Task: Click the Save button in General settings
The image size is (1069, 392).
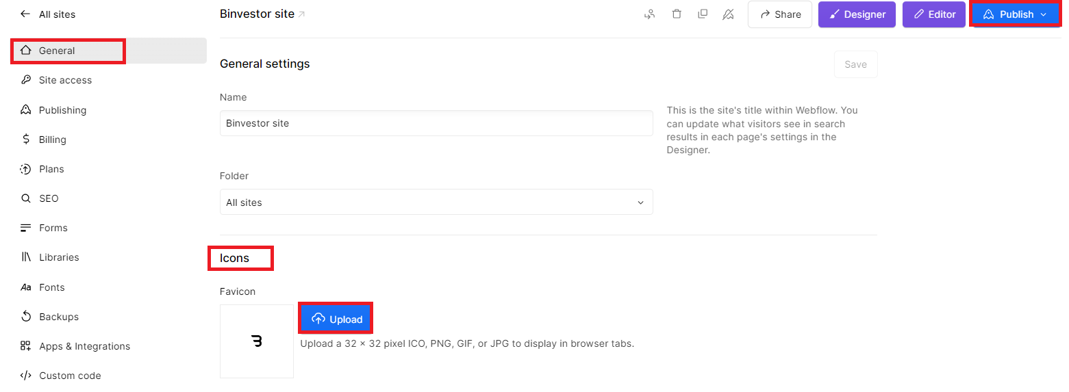Action: [855, 64]
